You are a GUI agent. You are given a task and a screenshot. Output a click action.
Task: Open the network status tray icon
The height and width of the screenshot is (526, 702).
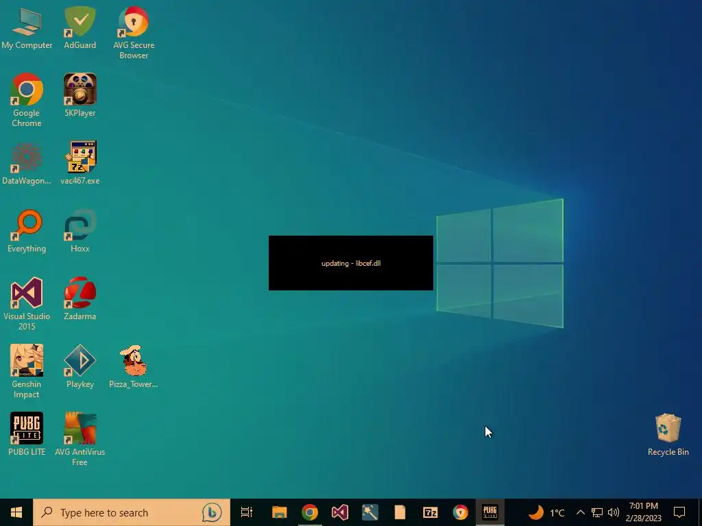click(x=597, y=512)
